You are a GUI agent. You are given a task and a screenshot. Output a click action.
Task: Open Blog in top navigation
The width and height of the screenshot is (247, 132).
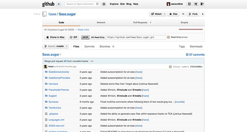click(129, 4)
